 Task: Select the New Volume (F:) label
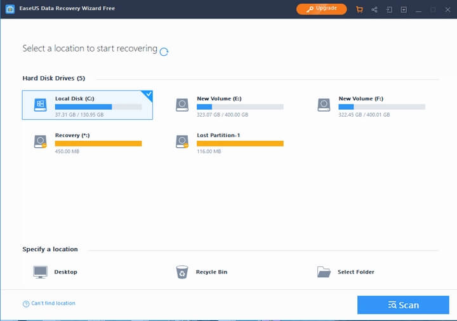pos(361,99)
